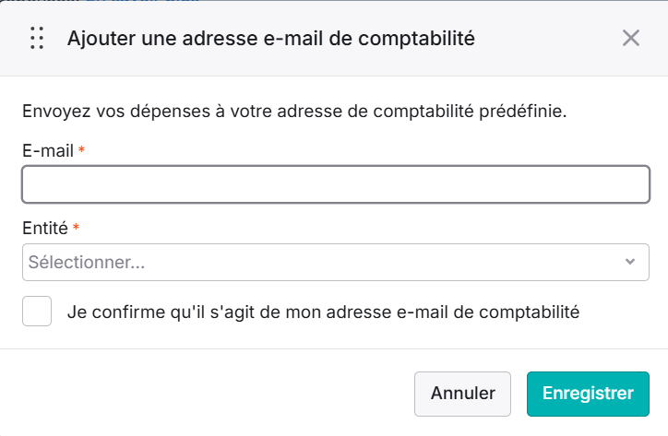Focus the E-mail input field

[336, 184]
